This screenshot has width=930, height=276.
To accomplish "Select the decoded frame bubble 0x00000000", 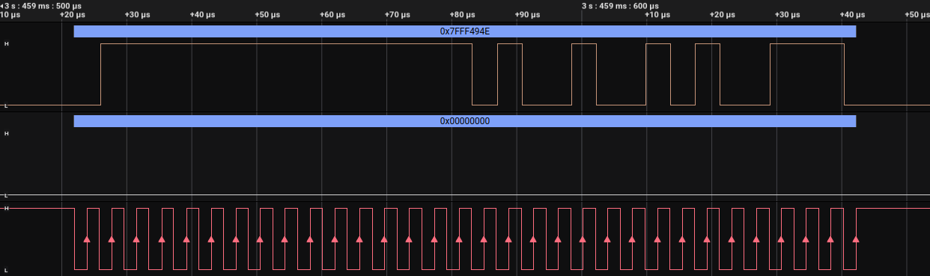I will pyautogui.click(x=464, y=120).
